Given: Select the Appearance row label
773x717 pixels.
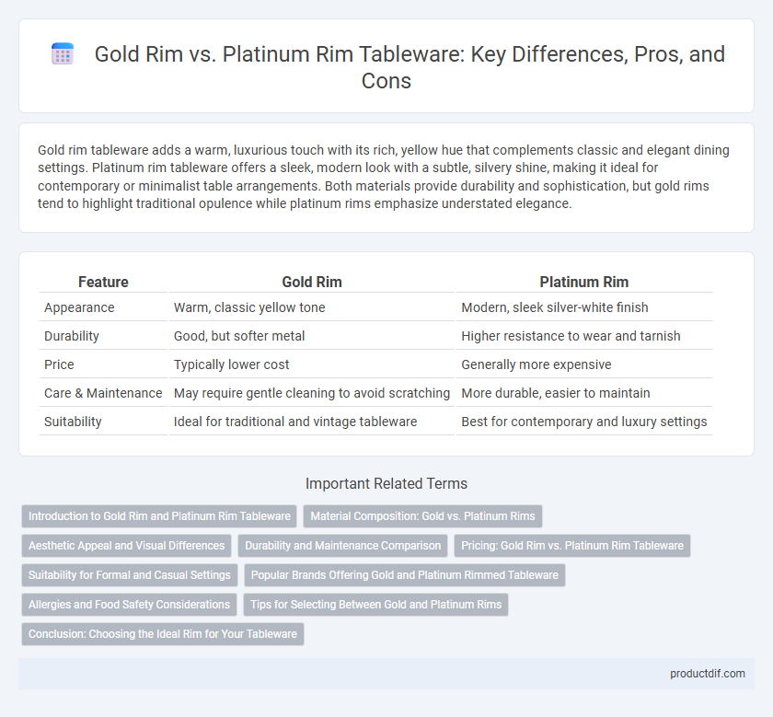Looking at the screenshot, I should pyautogui.click(x=79, y=307).
